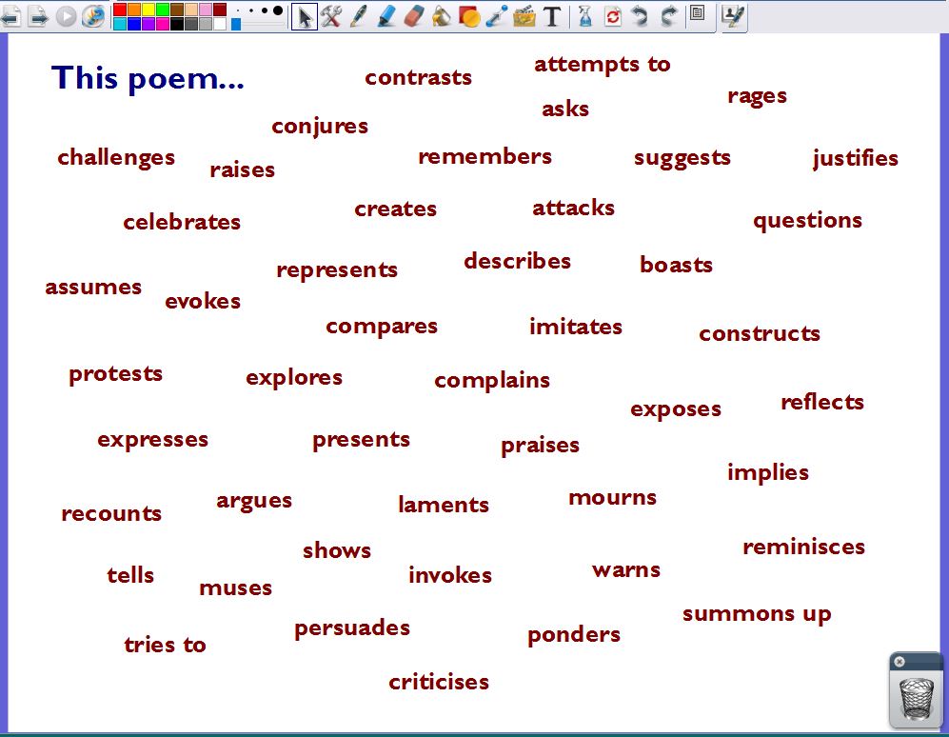Screen dimensions: 949x737
Task: Go to the next page arrow
Action: [x=37, y=16]
